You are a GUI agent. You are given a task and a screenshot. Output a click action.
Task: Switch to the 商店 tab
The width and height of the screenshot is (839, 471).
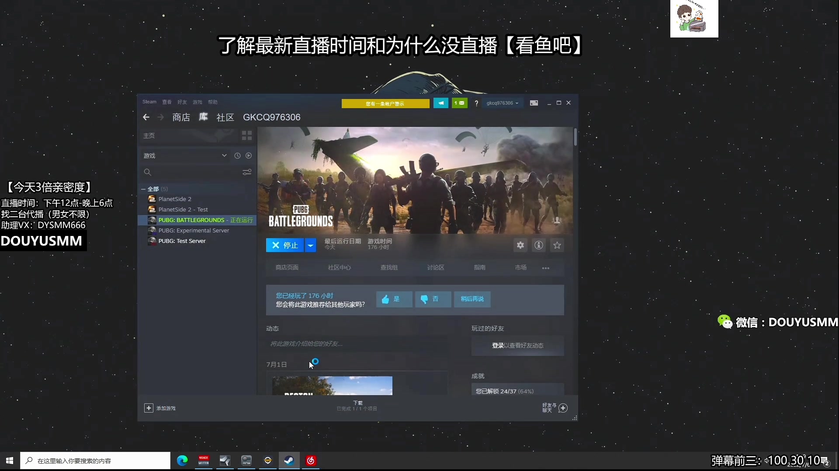click(x=181, y=117)
